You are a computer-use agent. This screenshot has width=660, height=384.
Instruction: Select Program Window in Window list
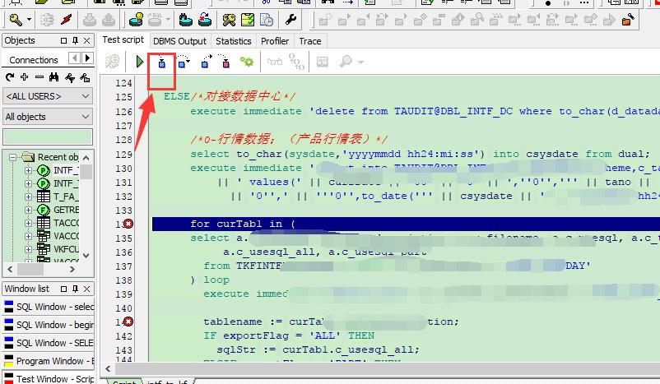[x=49, y=361]
